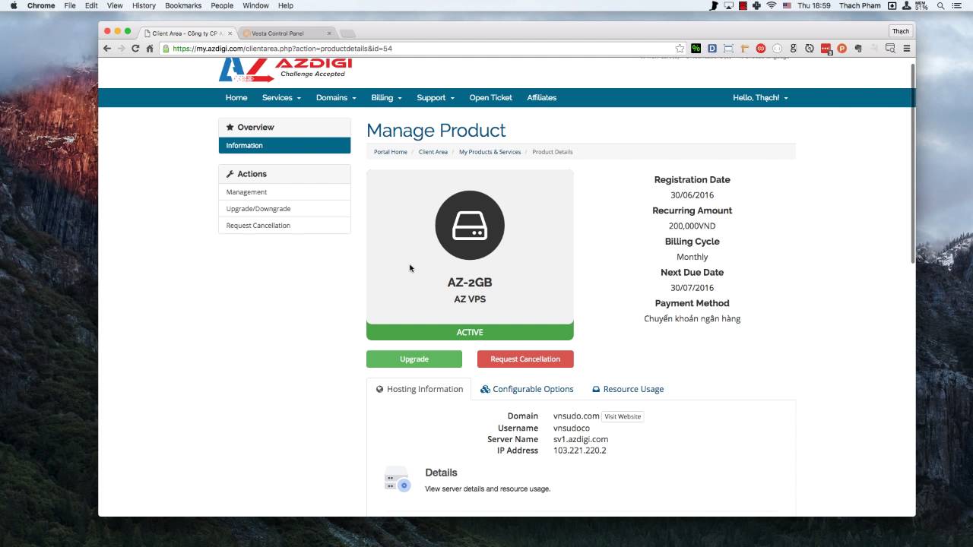This screenshot has height=547, width=973.
Task: Reload the current page
Action: pos(135,48)
